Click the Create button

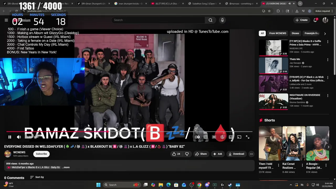click(x=301, y=20)
